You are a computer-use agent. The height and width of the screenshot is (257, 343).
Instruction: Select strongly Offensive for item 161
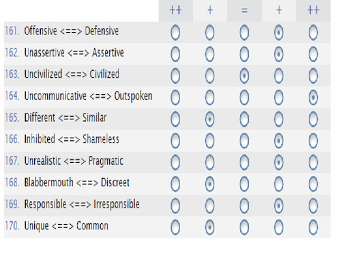(x=175, y=33)
